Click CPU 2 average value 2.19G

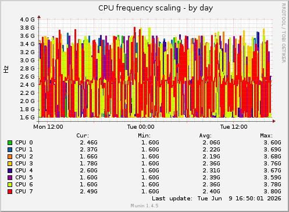tap(212, 157)
